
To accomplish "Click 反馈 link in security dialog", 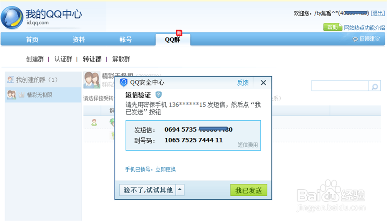I will [243, 83].
